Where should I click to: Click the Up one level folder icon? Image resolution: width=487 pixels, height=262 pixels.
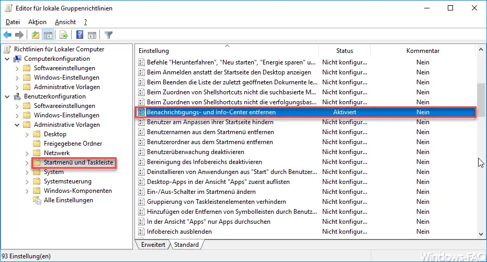click(x=36, y=35)
